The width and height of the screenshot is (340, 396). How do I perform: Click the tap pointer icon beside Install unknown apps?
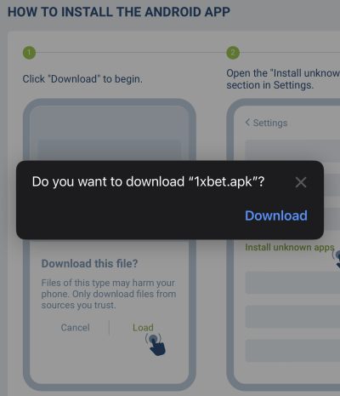pos(337,258)
